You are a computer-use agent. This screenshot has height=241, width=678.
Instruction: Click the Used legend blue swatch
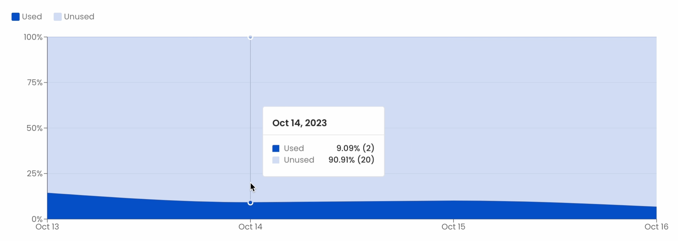tap(16, 17)
